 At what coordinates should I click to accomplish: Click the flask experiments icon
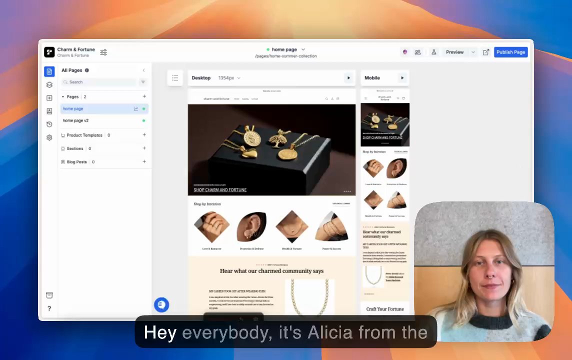point(433,52)
